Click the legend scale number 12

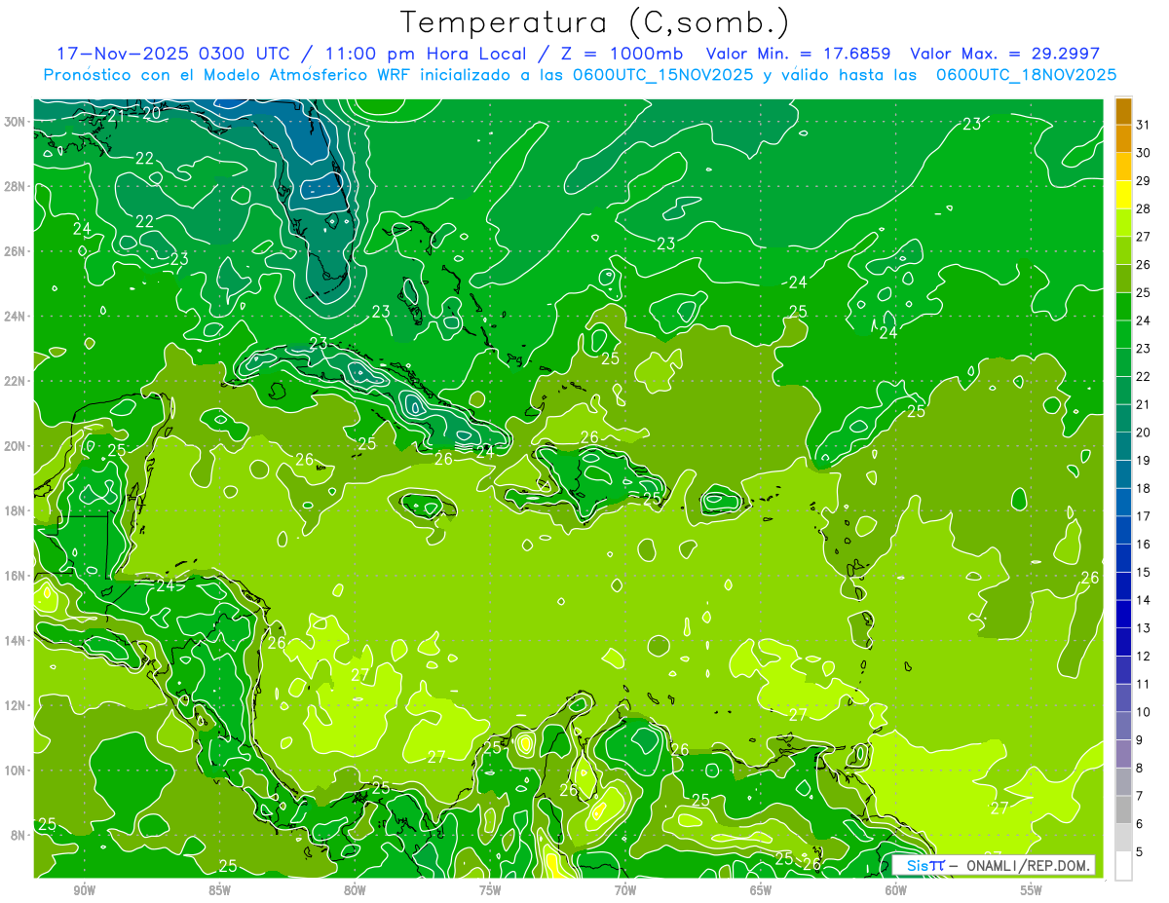(x=1144, y=657)
